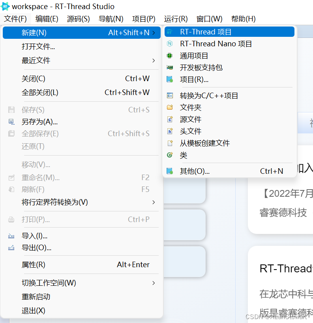Expand 切换工作空间(W) submenu arrow
This screenshot has height=323, width=313.
(154, 283)
